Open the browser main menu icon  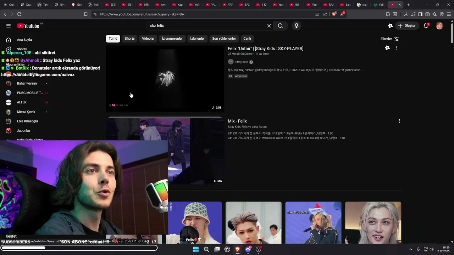coord(449,14)
